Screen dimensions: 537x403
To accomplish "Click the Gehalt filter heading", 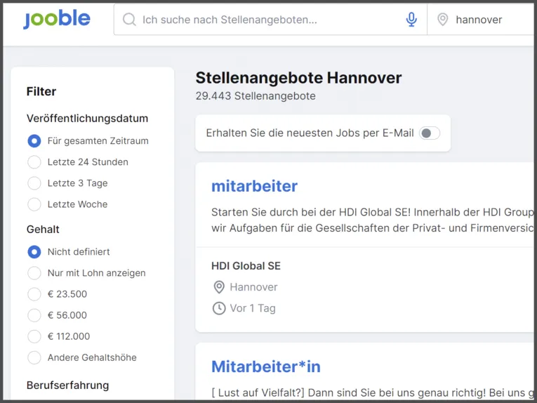I will click(43, 229).
